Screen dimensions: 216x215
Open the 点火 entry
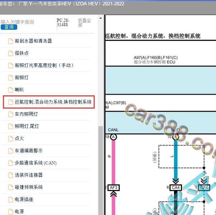[19, 138]
